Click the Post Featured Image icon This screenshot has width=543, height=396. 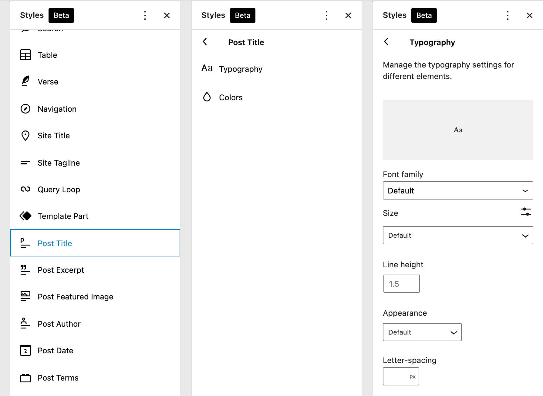click(x=25, y=296)
